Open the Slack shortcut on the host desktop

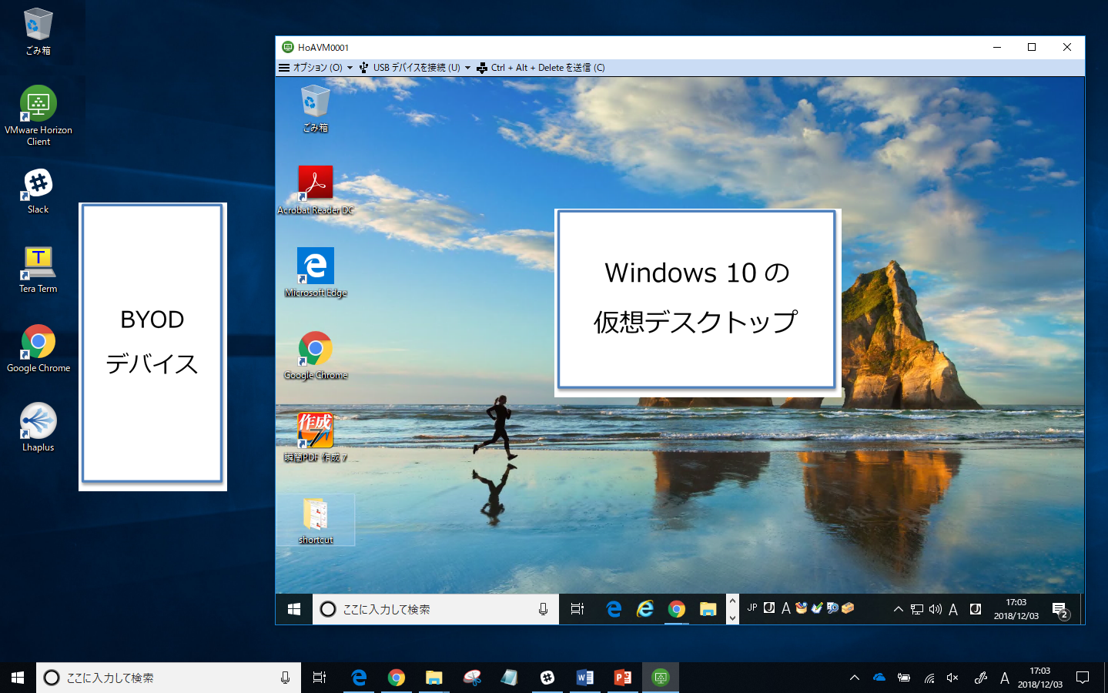[x=38, y=185]
